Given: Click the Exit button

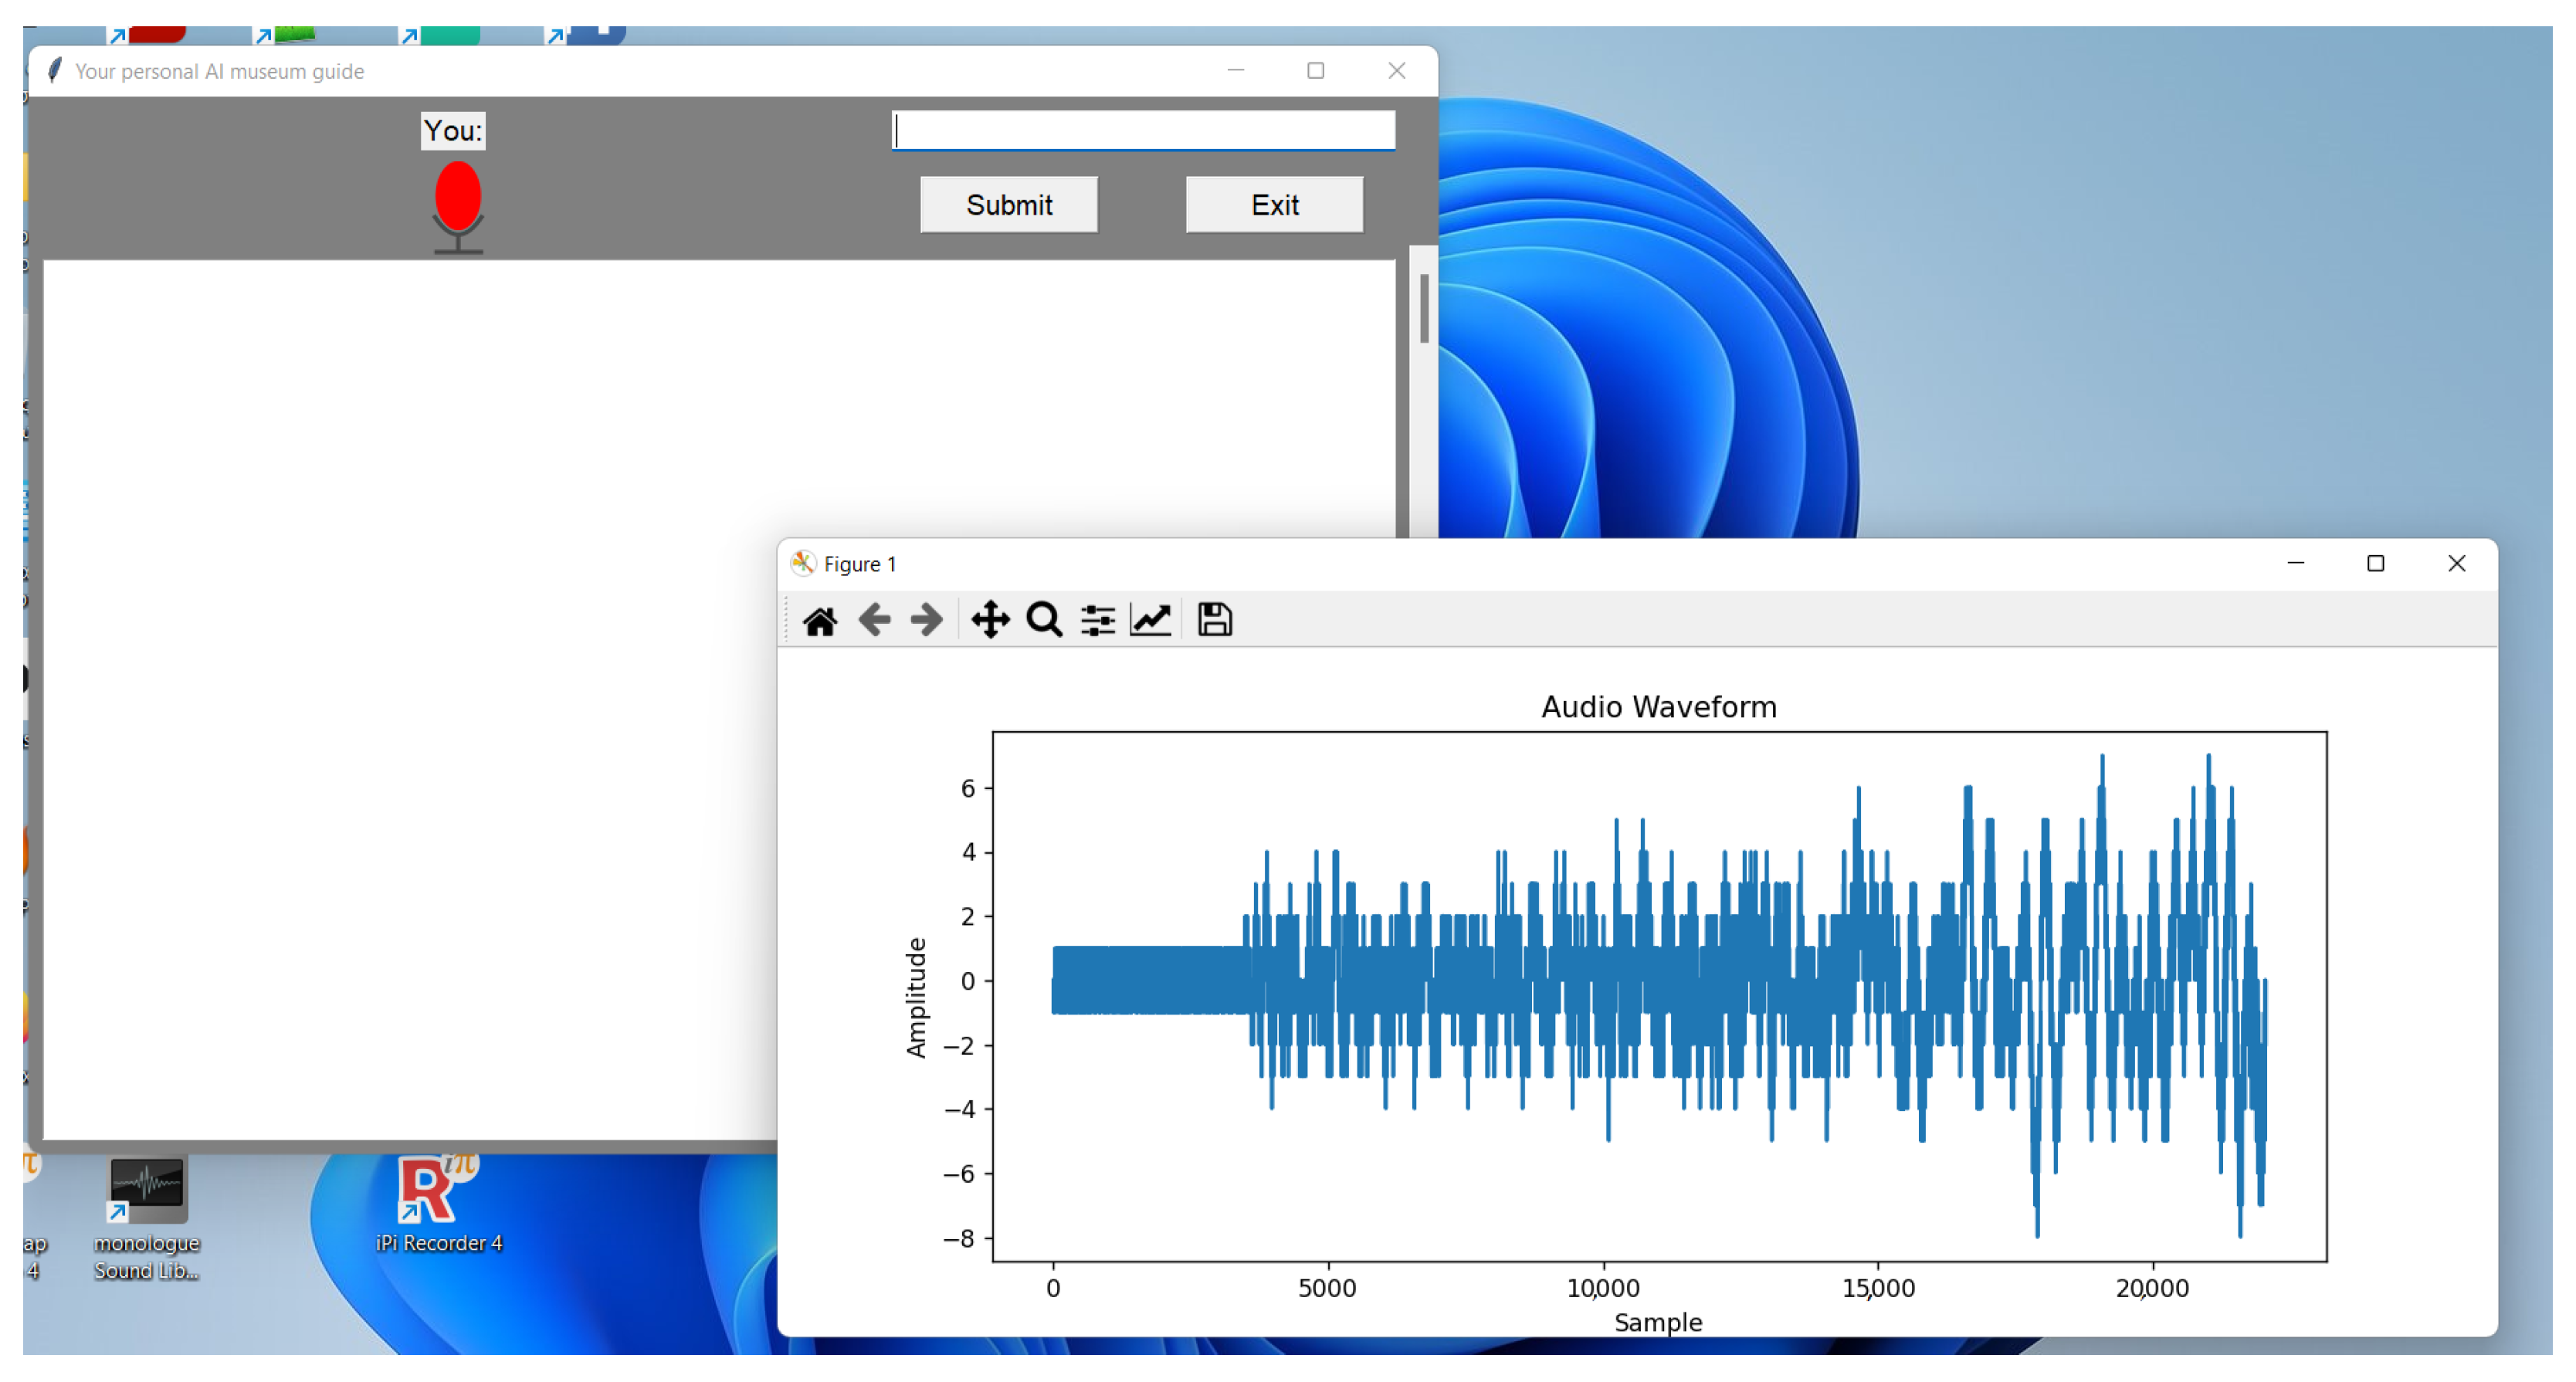Looking at the screenshot, I should tap(1275, 205).
